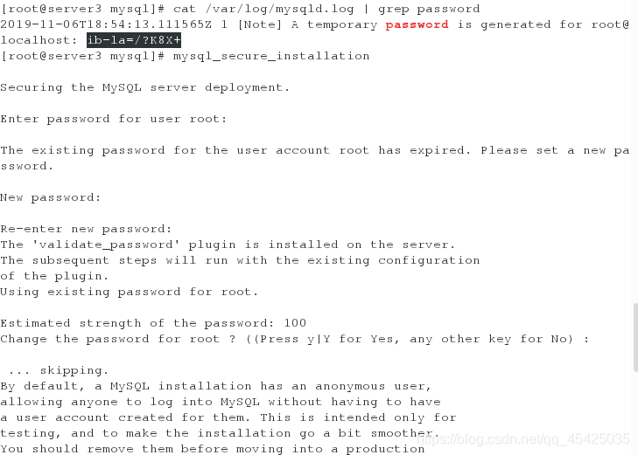The height and width of the screenshot is (455, 638).
Task: Click the red highlighted word password
Action: tap(417, 24)
